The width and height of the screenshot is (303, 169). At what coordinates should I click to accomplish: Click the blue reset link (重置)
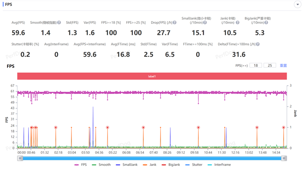(283, 66)
